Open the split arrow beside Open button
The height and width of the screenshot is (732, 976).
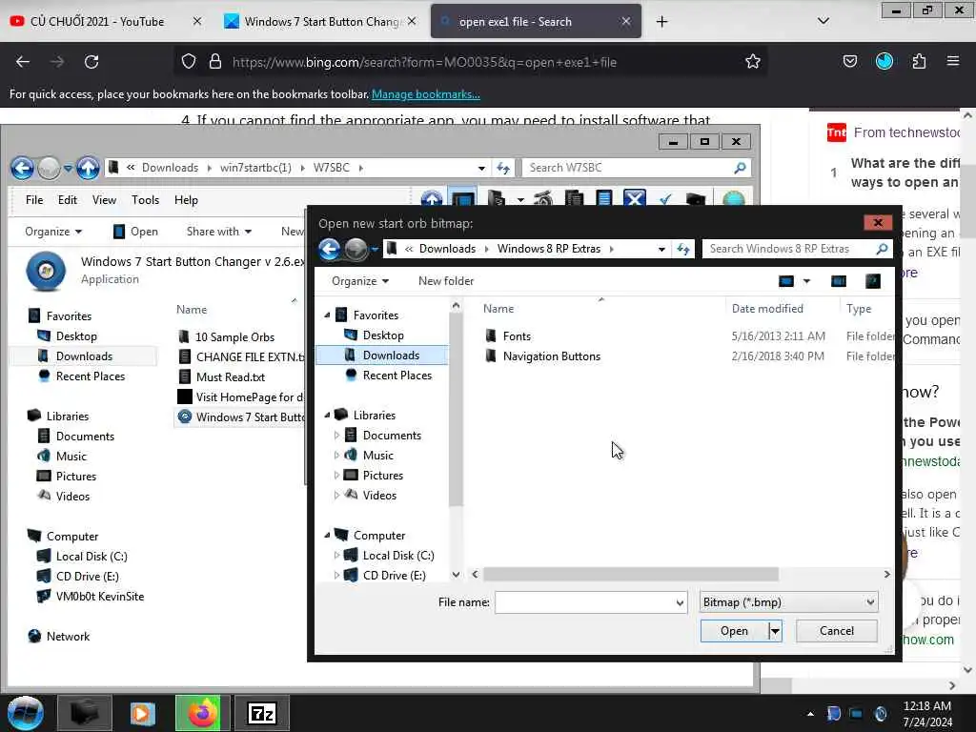pyautogui.click(x=775, y=631)
